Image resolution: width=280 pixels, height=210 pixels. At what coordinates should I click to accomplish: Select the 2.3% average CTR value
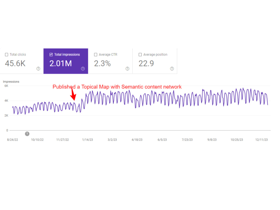(x=102, y=64)
